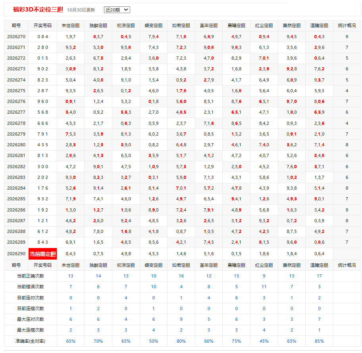The image size is (362, 353).
Task: Click prediction 0,6,4 in row 2026290
Action: [319, 254]
